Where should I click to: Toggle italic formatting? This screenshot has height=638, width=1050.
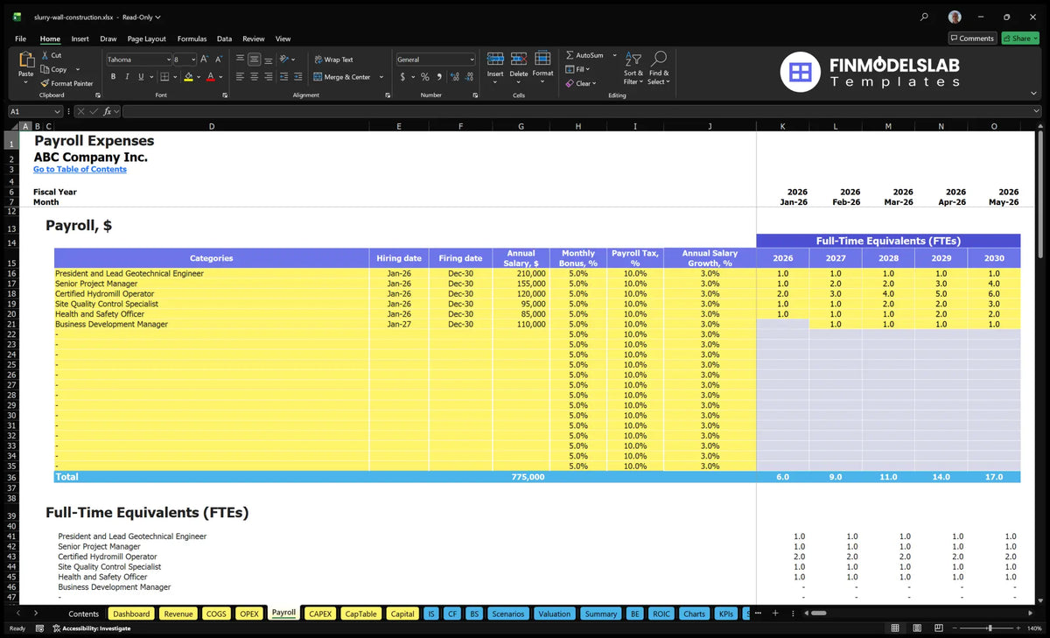[127, 77]
